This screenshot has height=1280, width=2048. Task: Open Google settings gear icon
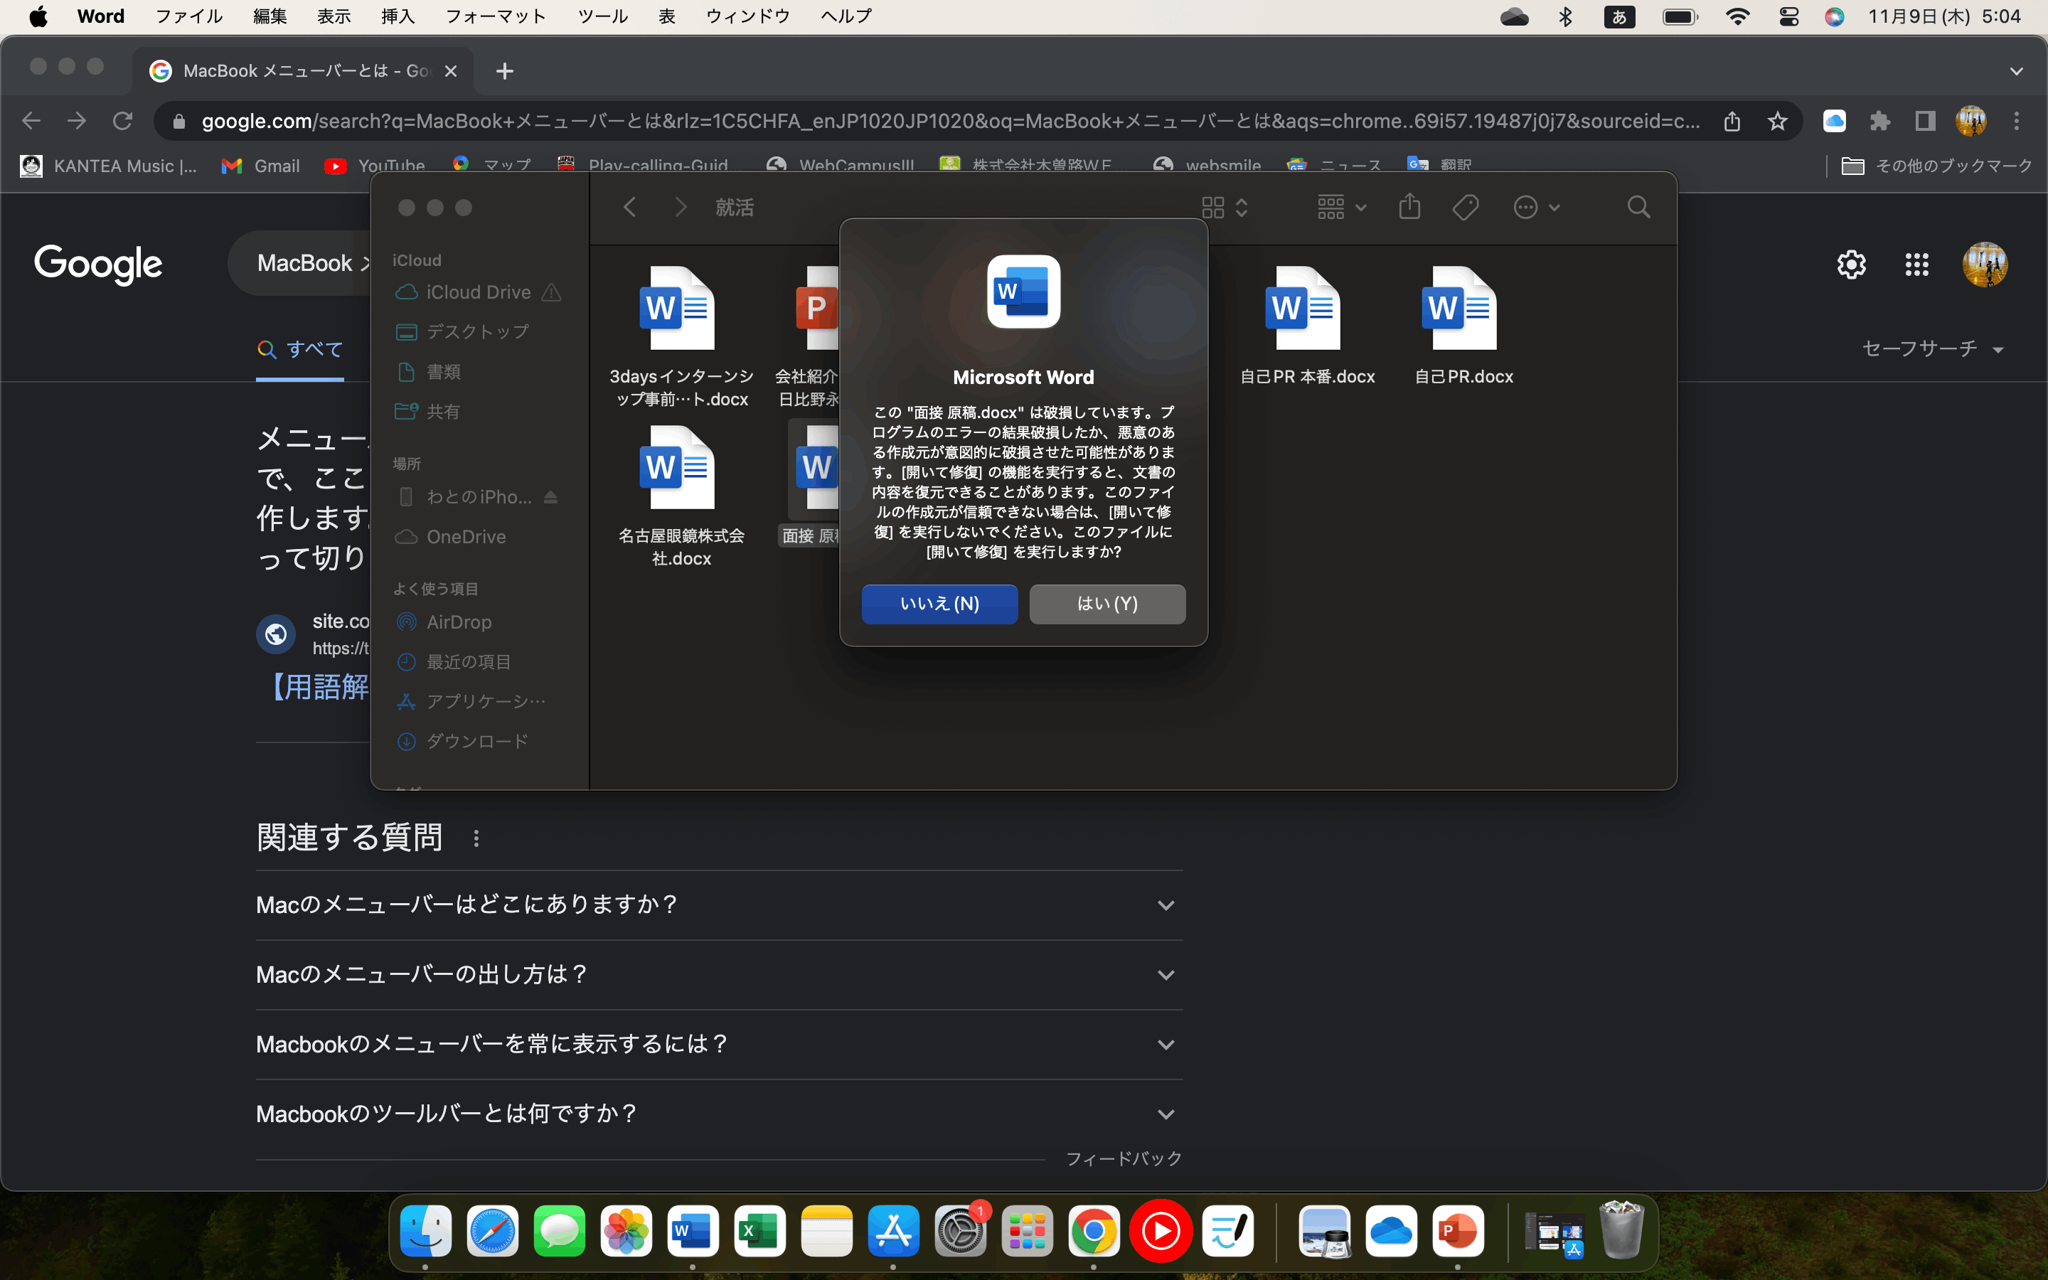tap(1851, 265)
